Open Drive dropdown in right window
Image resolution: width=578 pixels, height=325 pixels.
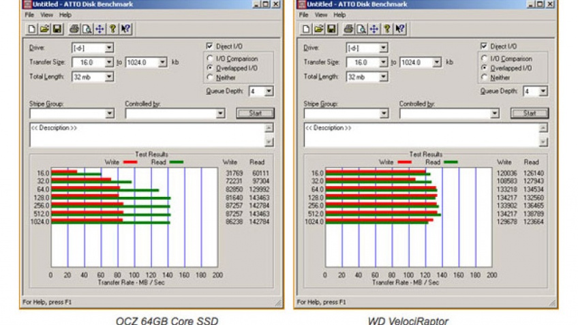pyautogui.click(x=383, y=48)
